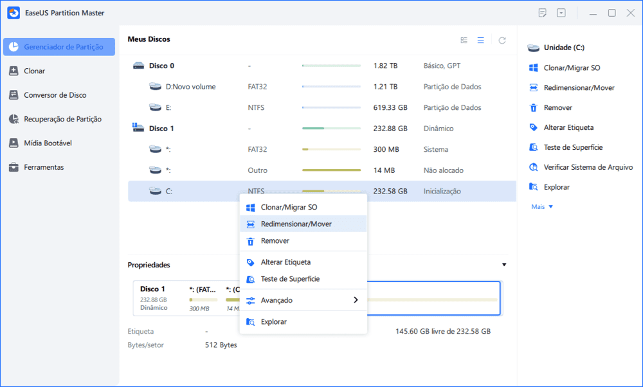Click the Básico, GPT label
The height and width of the screenshot is (387, 643).
(x=442, y=66)
